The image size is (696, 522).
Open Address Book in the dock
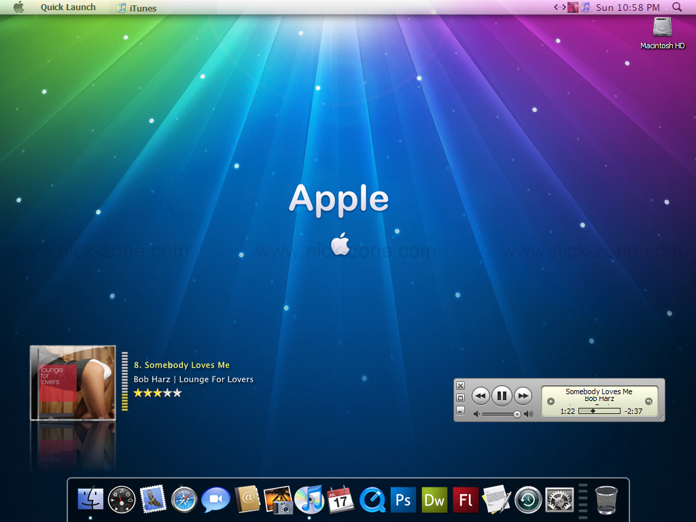point(247,499)
